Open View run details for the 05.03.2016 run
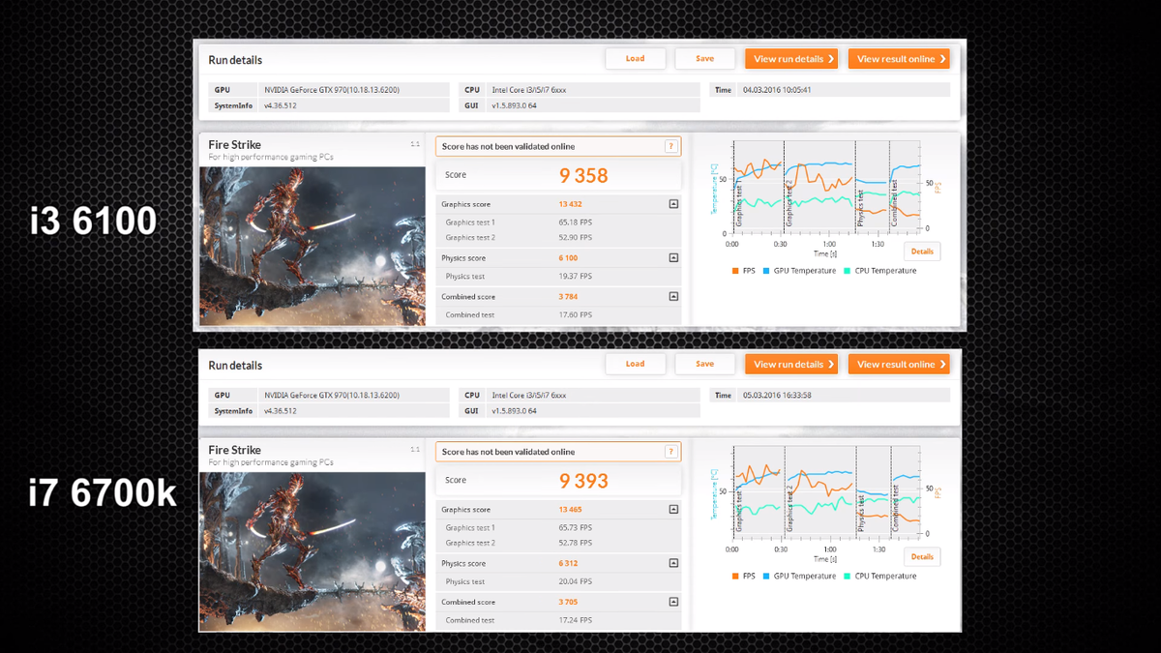Screen dimensions: 1161x653 click(791, 364)
